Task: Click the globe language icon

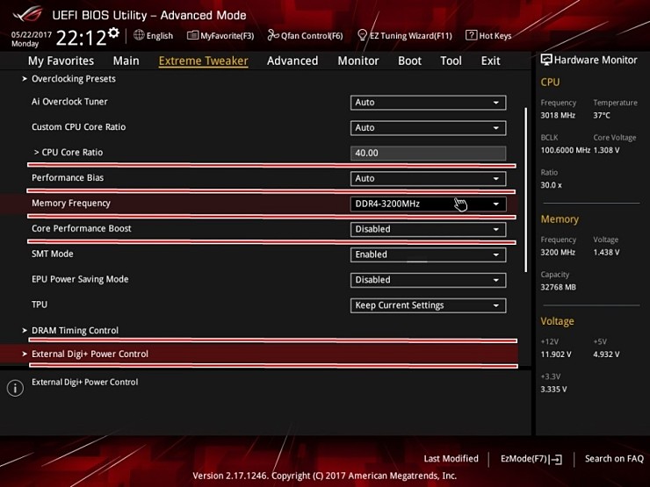Action: pos(139,35)
